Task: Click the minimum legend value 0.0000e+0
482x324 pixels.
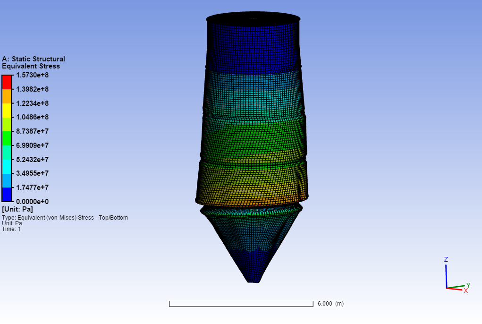Action: point(33,202)
